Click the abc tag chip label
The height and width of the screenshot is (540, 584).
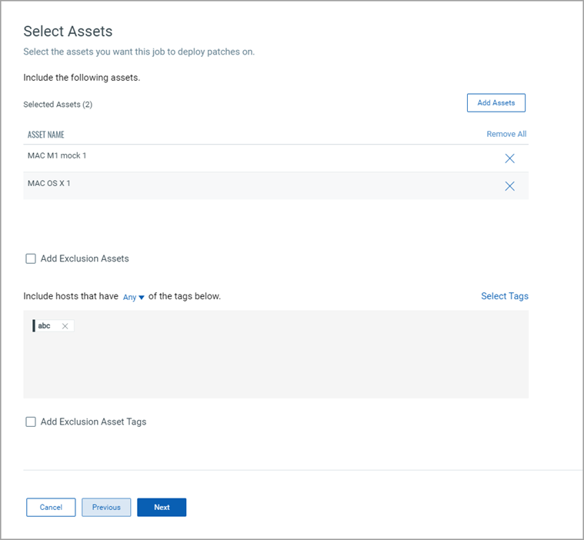tap(45, 326)
